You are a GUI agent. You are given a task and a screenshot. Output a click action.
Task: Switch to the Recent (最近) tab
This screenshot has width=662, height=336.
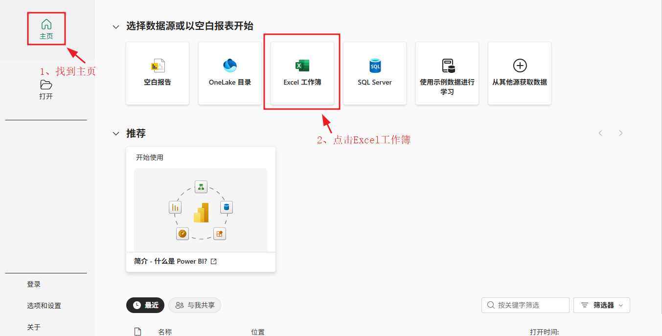[x=145, y=305]
